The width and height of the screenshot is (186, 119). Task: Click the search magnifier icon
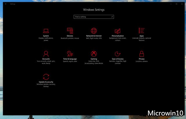coord(112,17)
